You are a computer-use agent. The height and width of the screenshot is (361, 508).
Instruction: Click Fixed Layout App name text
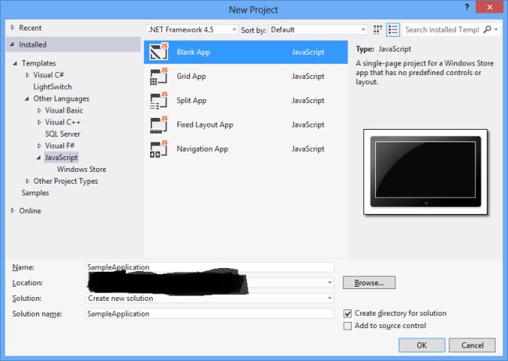point(205,125)
